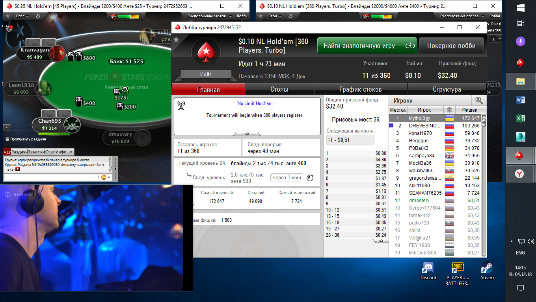
Task: Sort players by the Место column
Action: 397,110
